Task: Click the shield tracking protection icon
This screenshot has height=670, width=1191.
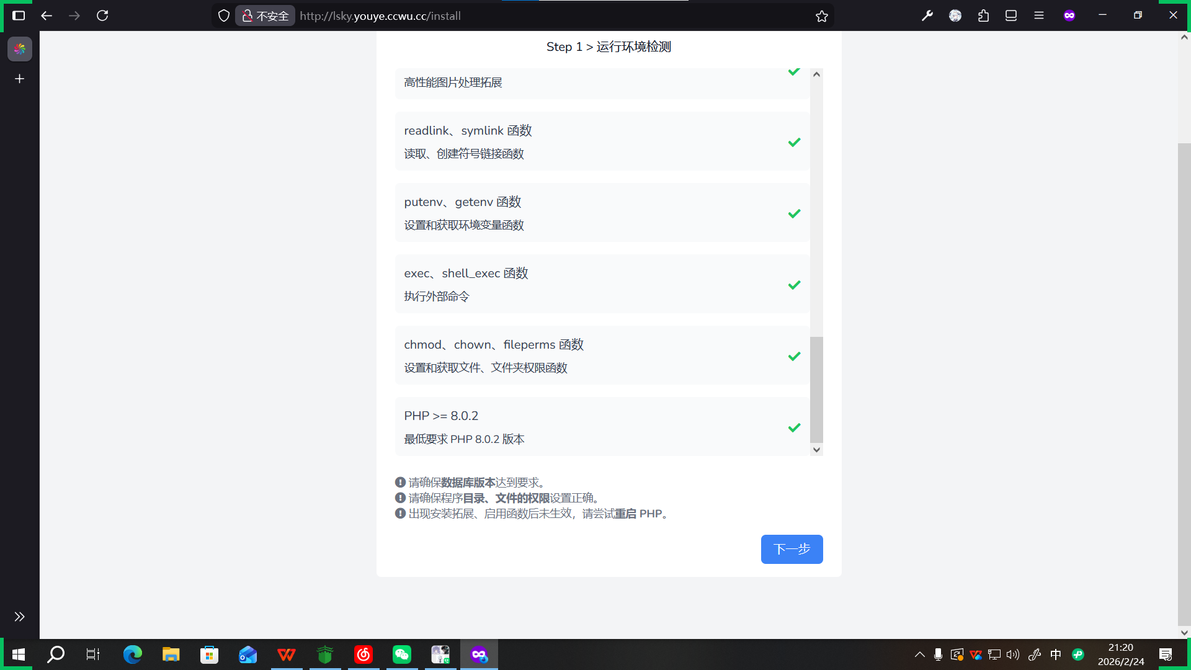Action: pos(224,16)
